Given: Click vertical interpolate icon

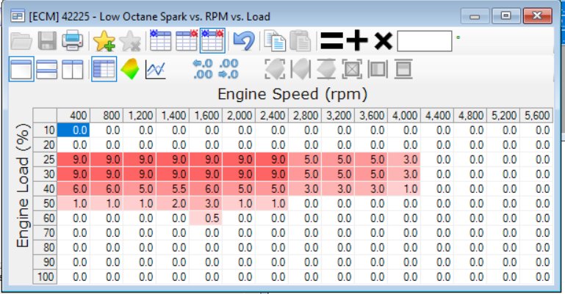Looking at the screenshot, I should [326, 69].
